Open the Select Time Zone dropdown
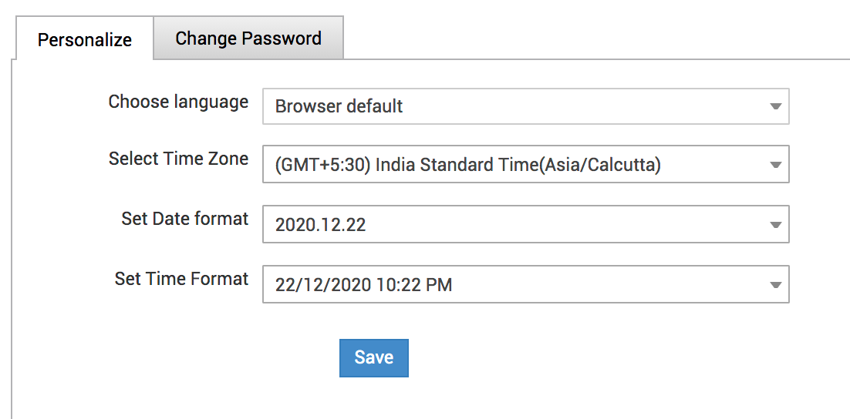This screenshot has width=850, height=419. pyautogui.click(x=525, y=165)
